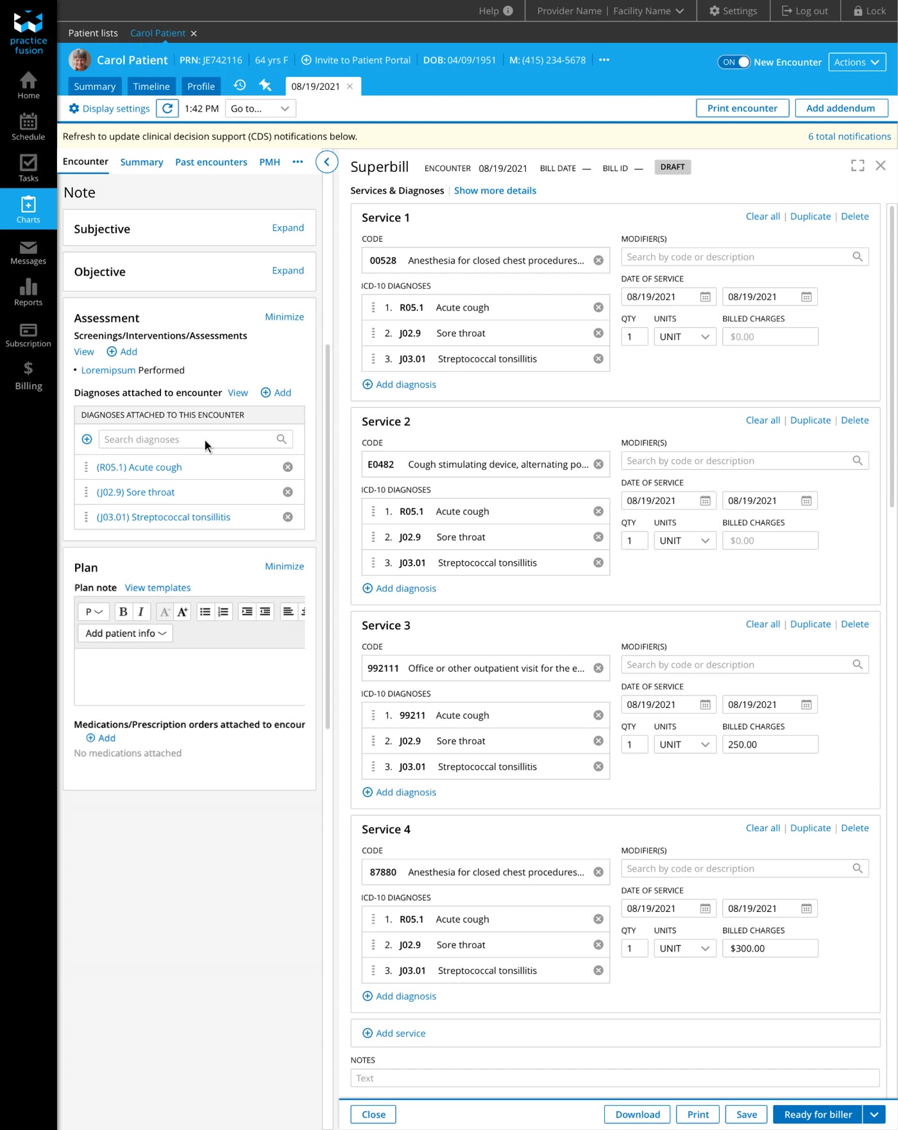Open Schedule from the sidebar
The image size is (898, 1130).
pos(28,126)
